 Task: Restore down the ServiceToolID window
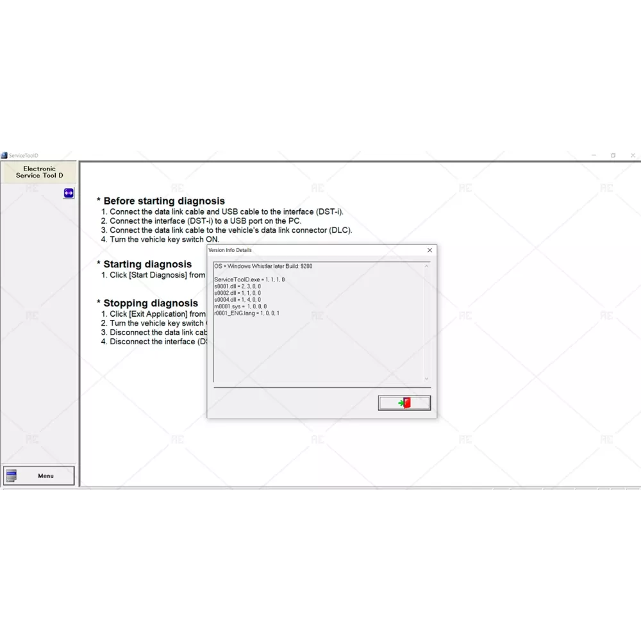613,155
